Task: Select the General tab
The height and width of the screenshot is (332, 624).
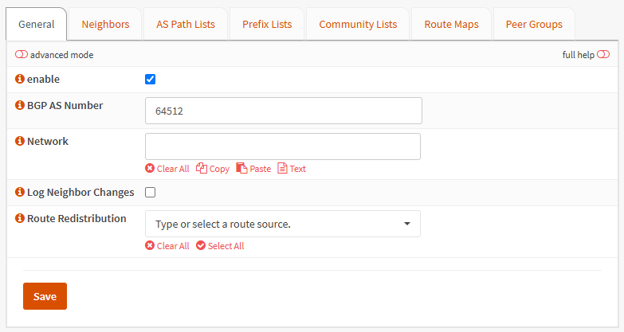Action: [x=36, y=24]
